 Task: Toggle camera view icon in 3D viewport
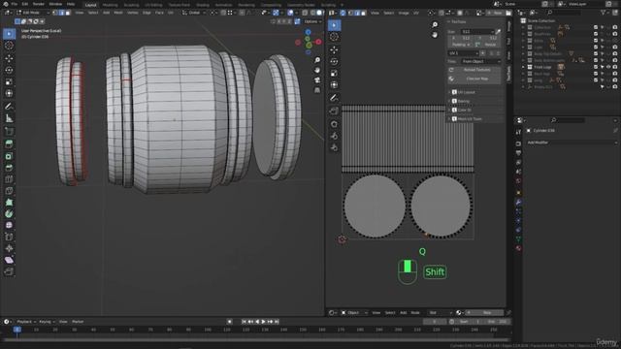[x=317, y=79]
